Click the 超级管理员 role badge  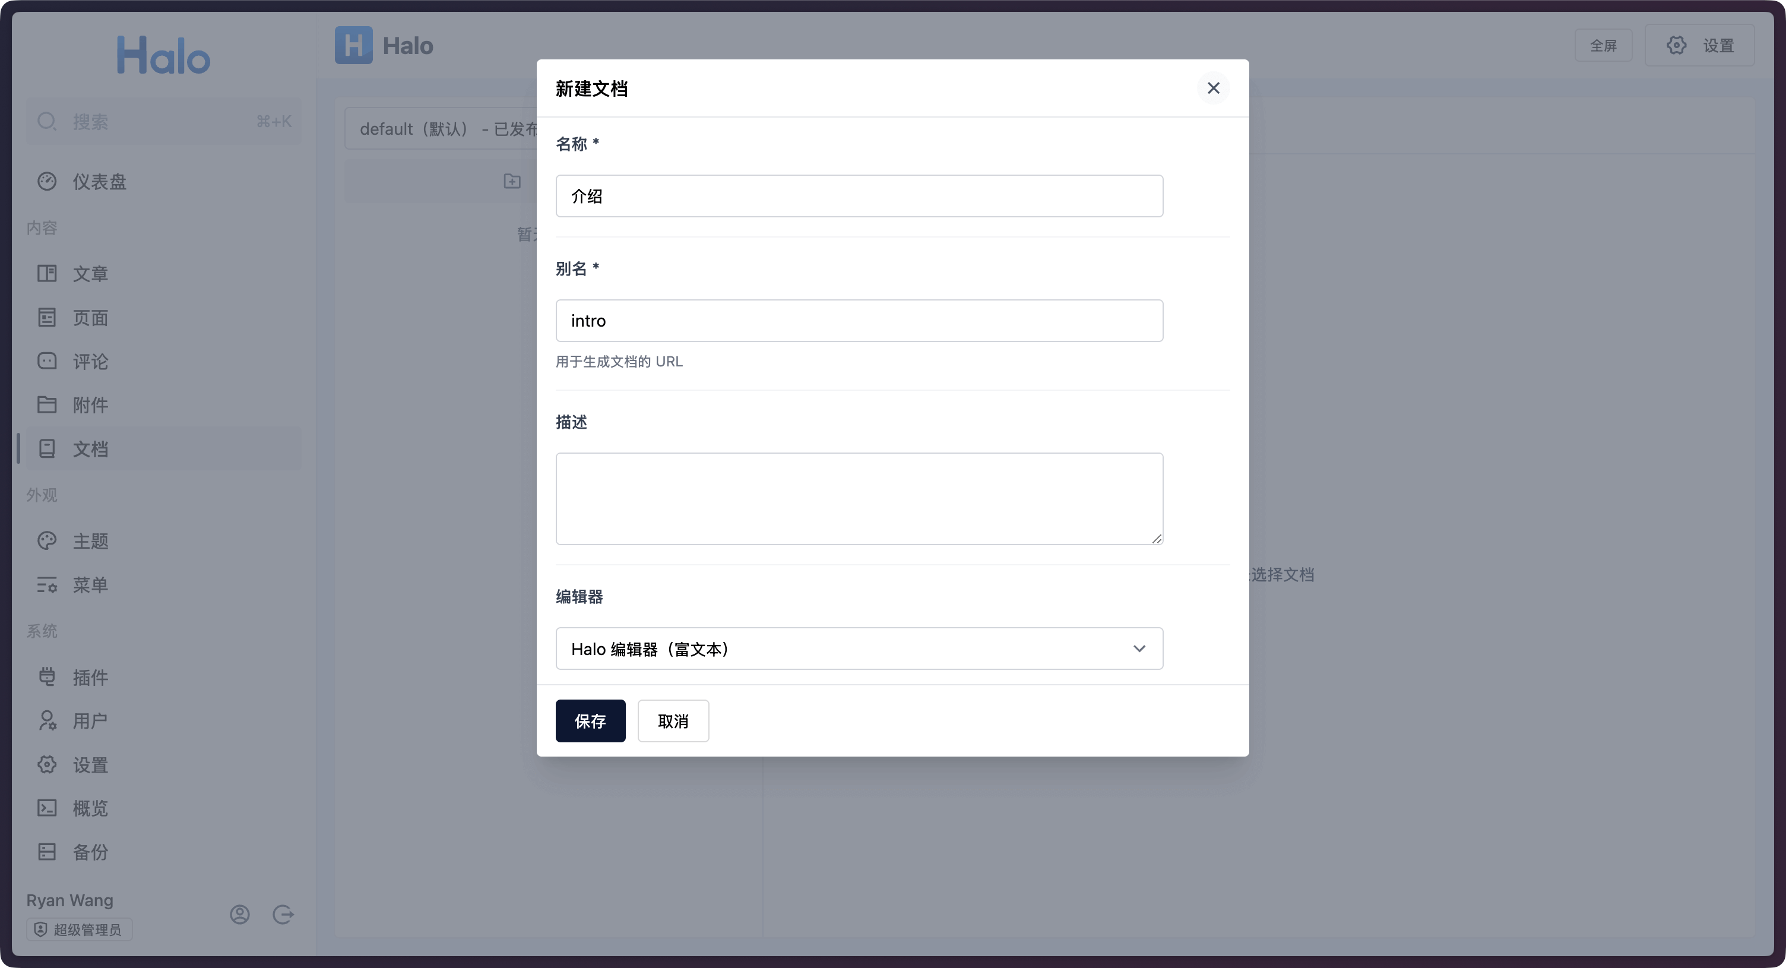pyautogui.click(x=80, y=930)
